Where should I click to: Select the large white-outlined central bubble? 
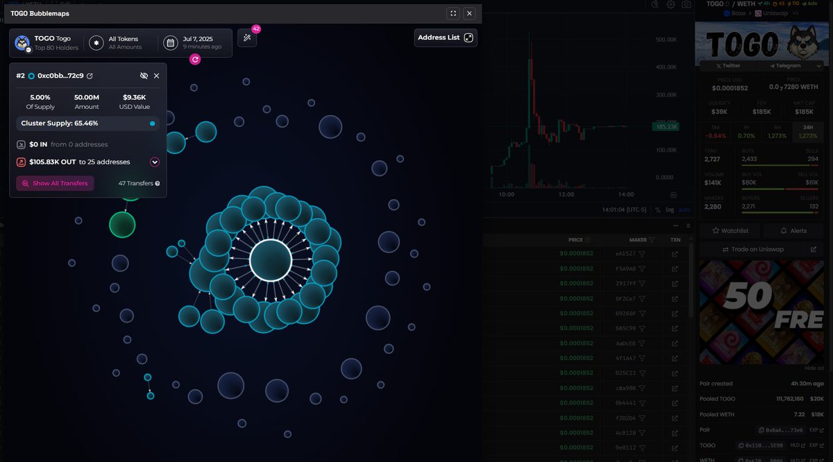click(271, 261)
